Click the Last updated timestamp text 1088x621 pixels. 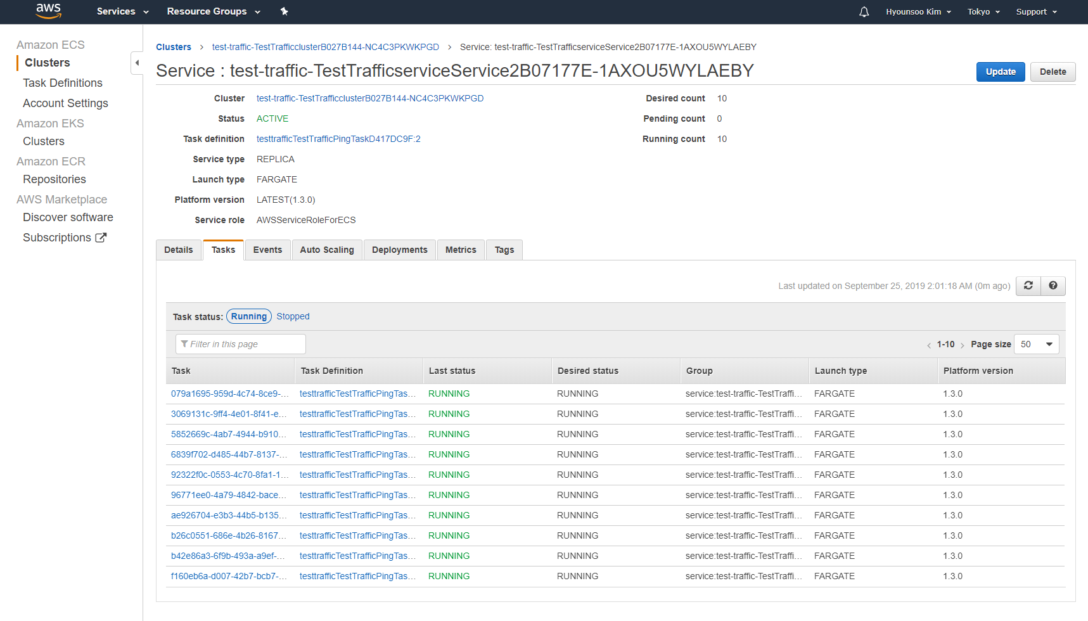894,286
